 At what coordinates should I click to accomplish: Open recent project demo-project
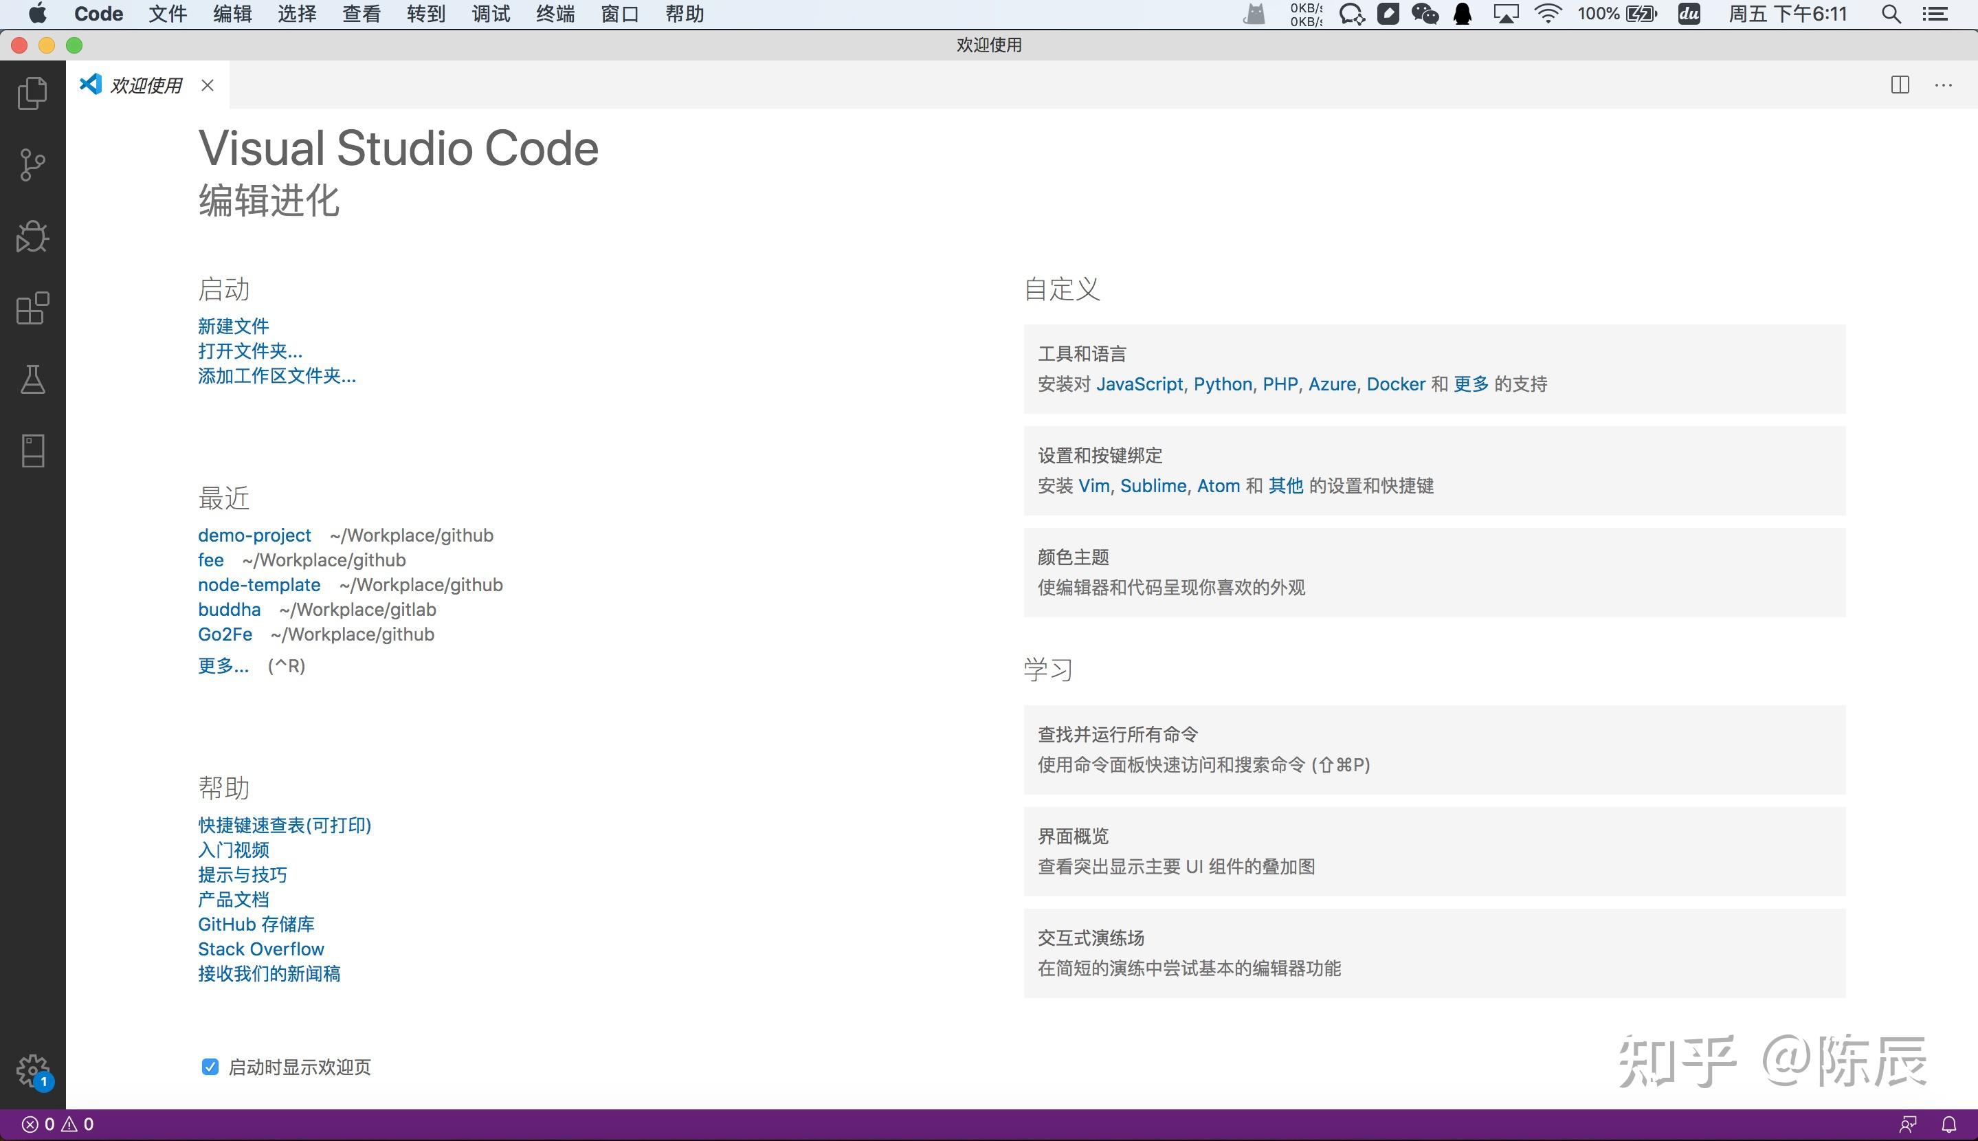point(254,535)
